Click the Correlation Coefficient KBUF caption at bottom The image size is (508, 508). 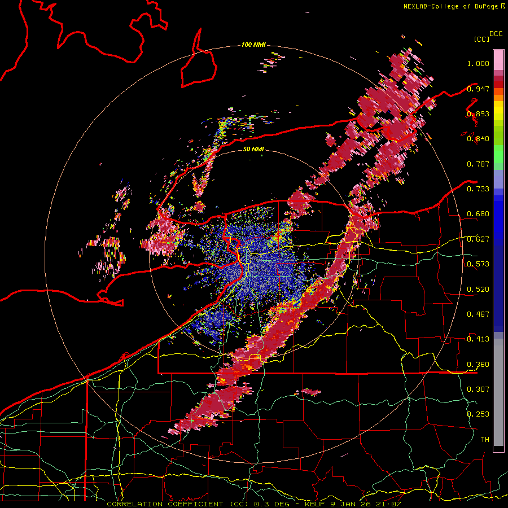click(253, 504)
